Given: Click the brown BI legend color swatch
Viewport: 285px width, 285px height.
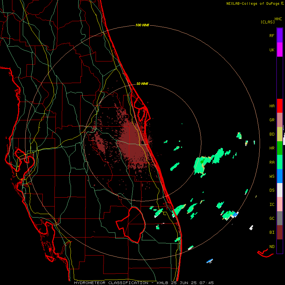Looking at the screenshot, I should pos(280,232).
